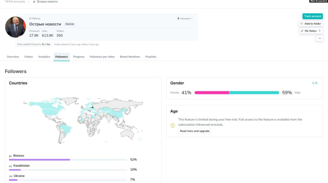This screenshot has height=183, width=328.
Task: Click the yellow warning icon in Age card
Action: tap(173, 125)
